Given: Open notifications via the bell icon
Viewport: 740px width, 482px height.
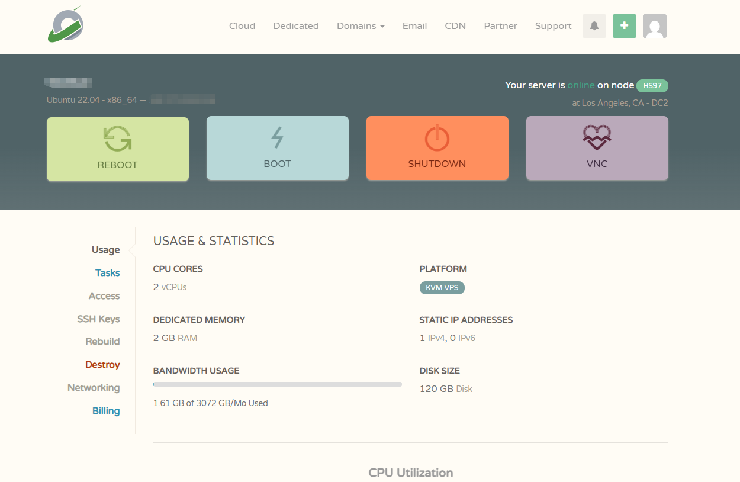Looking at the screenshot, I should pyautogui.click(x=594, y=25).
